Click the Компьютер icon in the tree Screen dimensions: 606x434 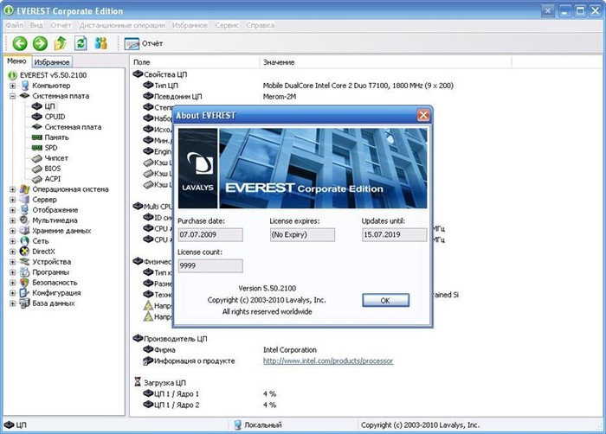25,86
